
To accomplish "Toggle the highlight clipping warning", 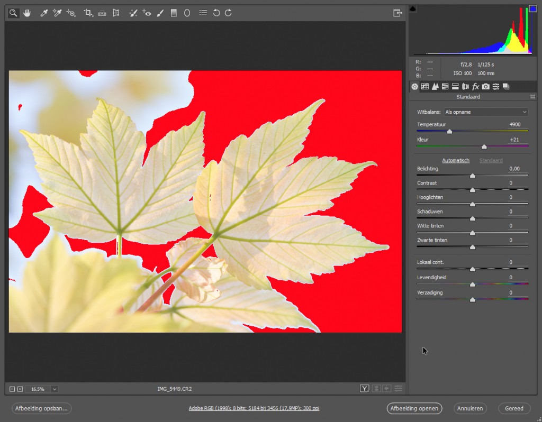I will 532,8.
